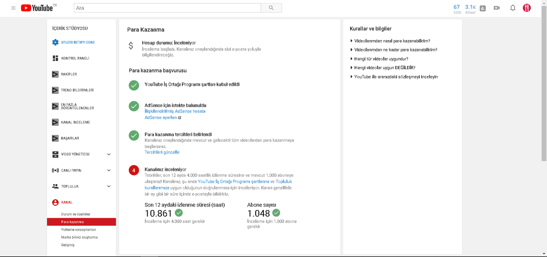Viewport: 547px width, 257px height.
Task: Expand the Canlı Yayın chevron
Action: coord(108,170)
